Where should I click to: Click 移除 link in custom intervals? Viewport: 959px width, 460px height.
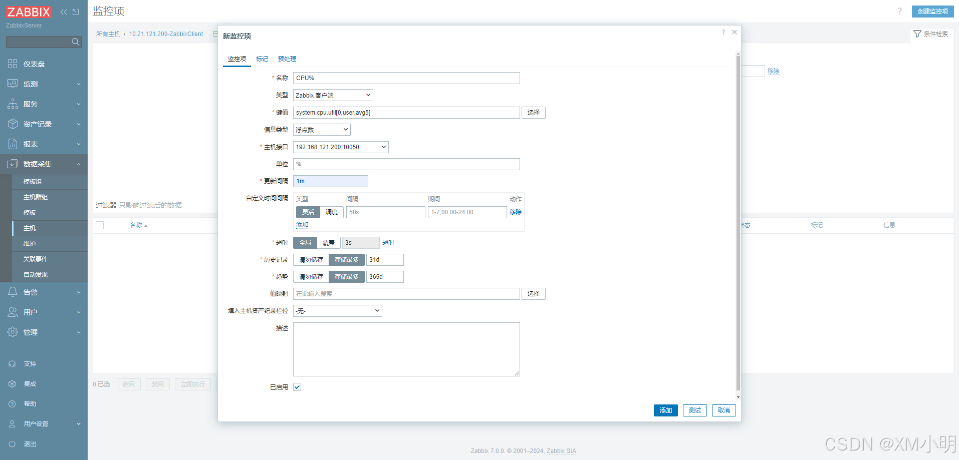tap(516, 212)
